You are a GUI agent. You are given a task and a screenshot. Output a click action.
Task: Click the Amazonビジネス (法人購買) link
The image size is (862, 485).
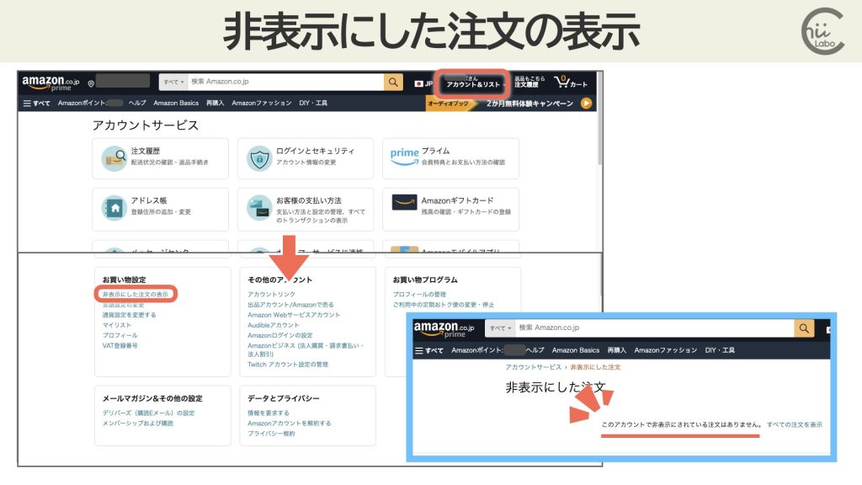tap(305, 349)
